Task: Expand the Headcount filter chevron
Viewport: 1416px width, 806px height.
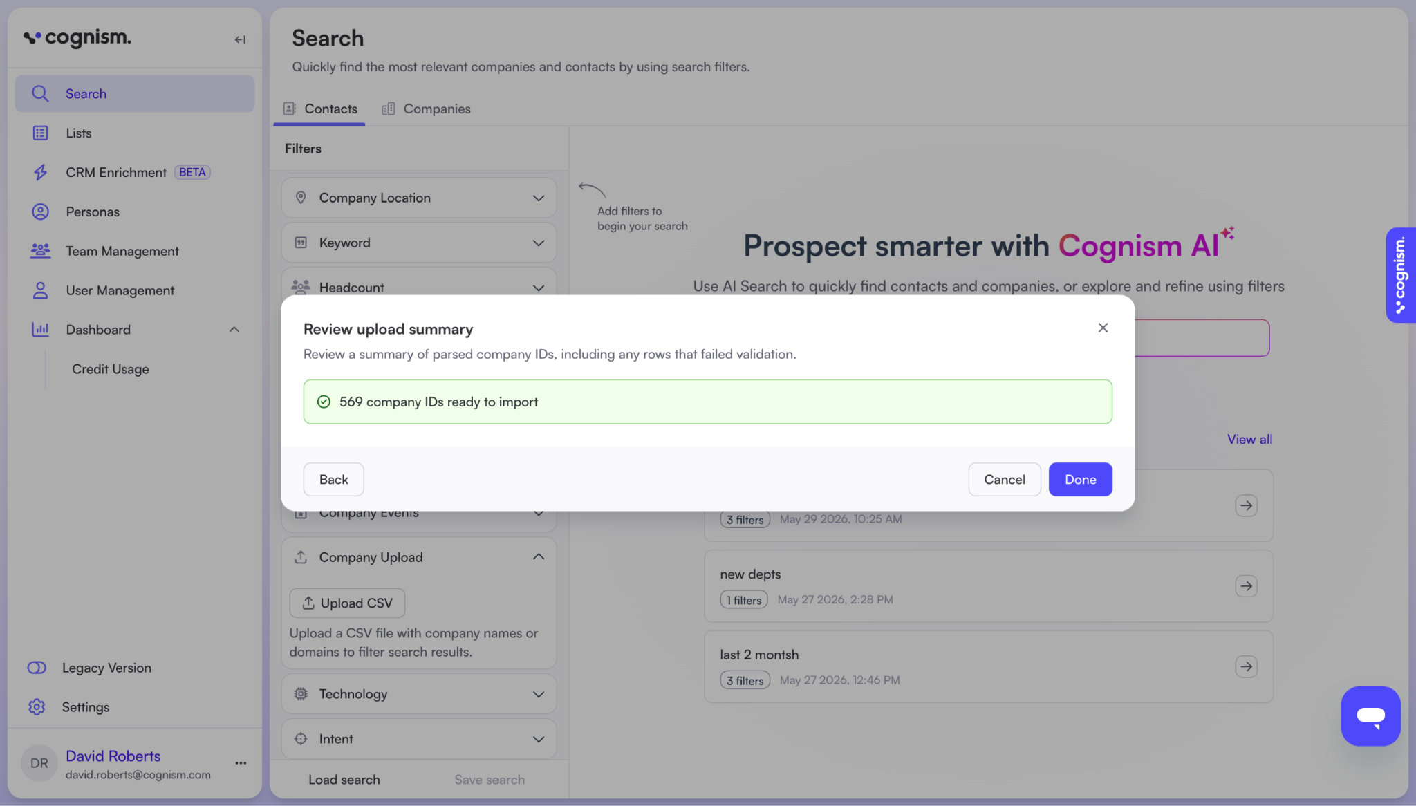Action: point(539,288)
